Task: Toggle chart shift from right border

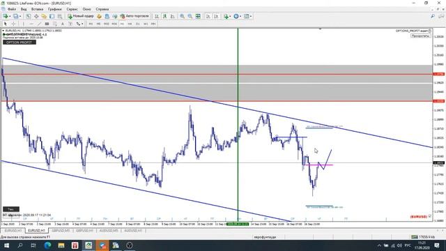Action: tap(216, 16)
